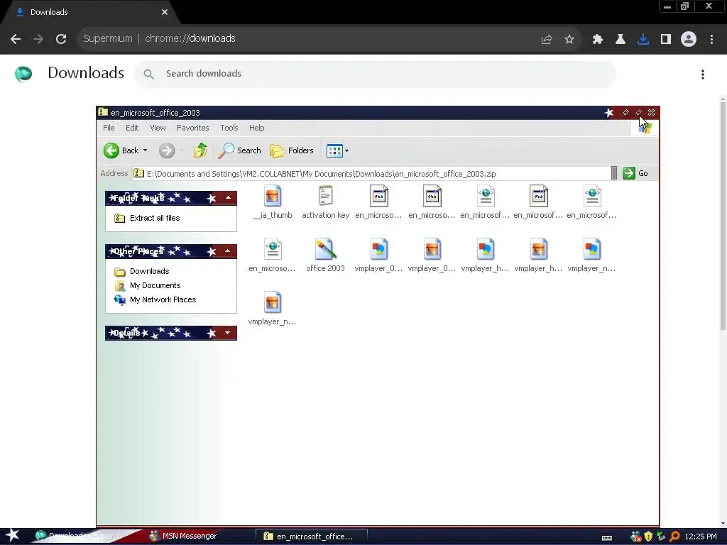Toggle the browser side panel icon
727x545 pixels.
click(666, 40)
